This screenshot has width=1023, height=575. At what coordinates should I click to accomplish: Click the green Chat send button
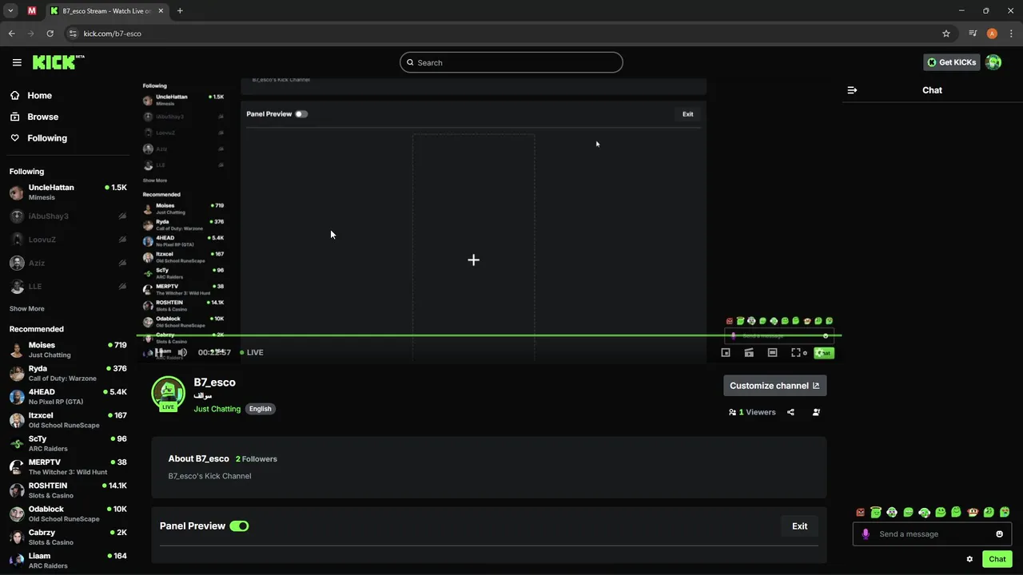(997, 559)
